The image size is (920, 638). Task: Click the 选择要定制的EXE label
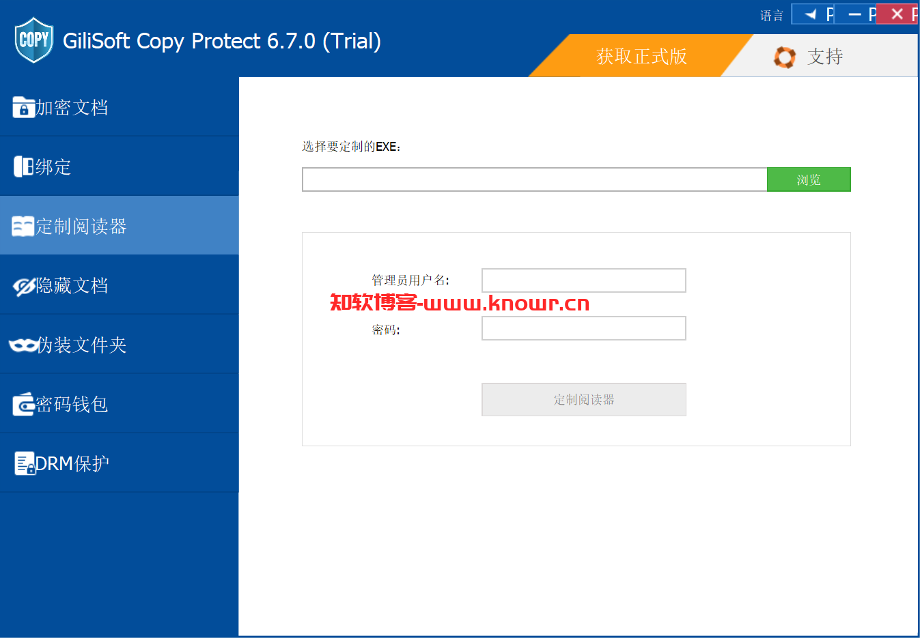click(x=351, y=147)
